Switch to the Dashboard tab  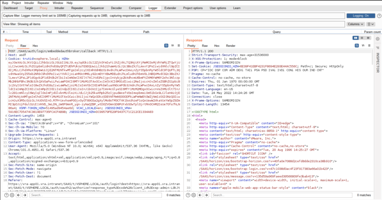click(11, 8)
